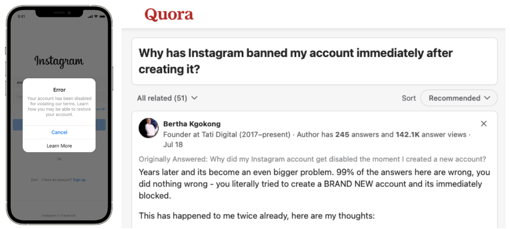Open the Recommended sort dropdown
510x229 pixels.
458,98
